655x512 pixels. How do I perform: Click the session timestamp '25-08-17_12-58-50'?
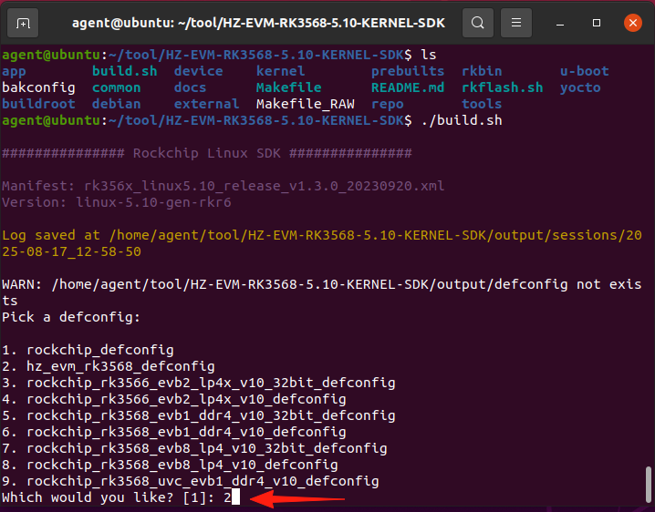[71, 252]
